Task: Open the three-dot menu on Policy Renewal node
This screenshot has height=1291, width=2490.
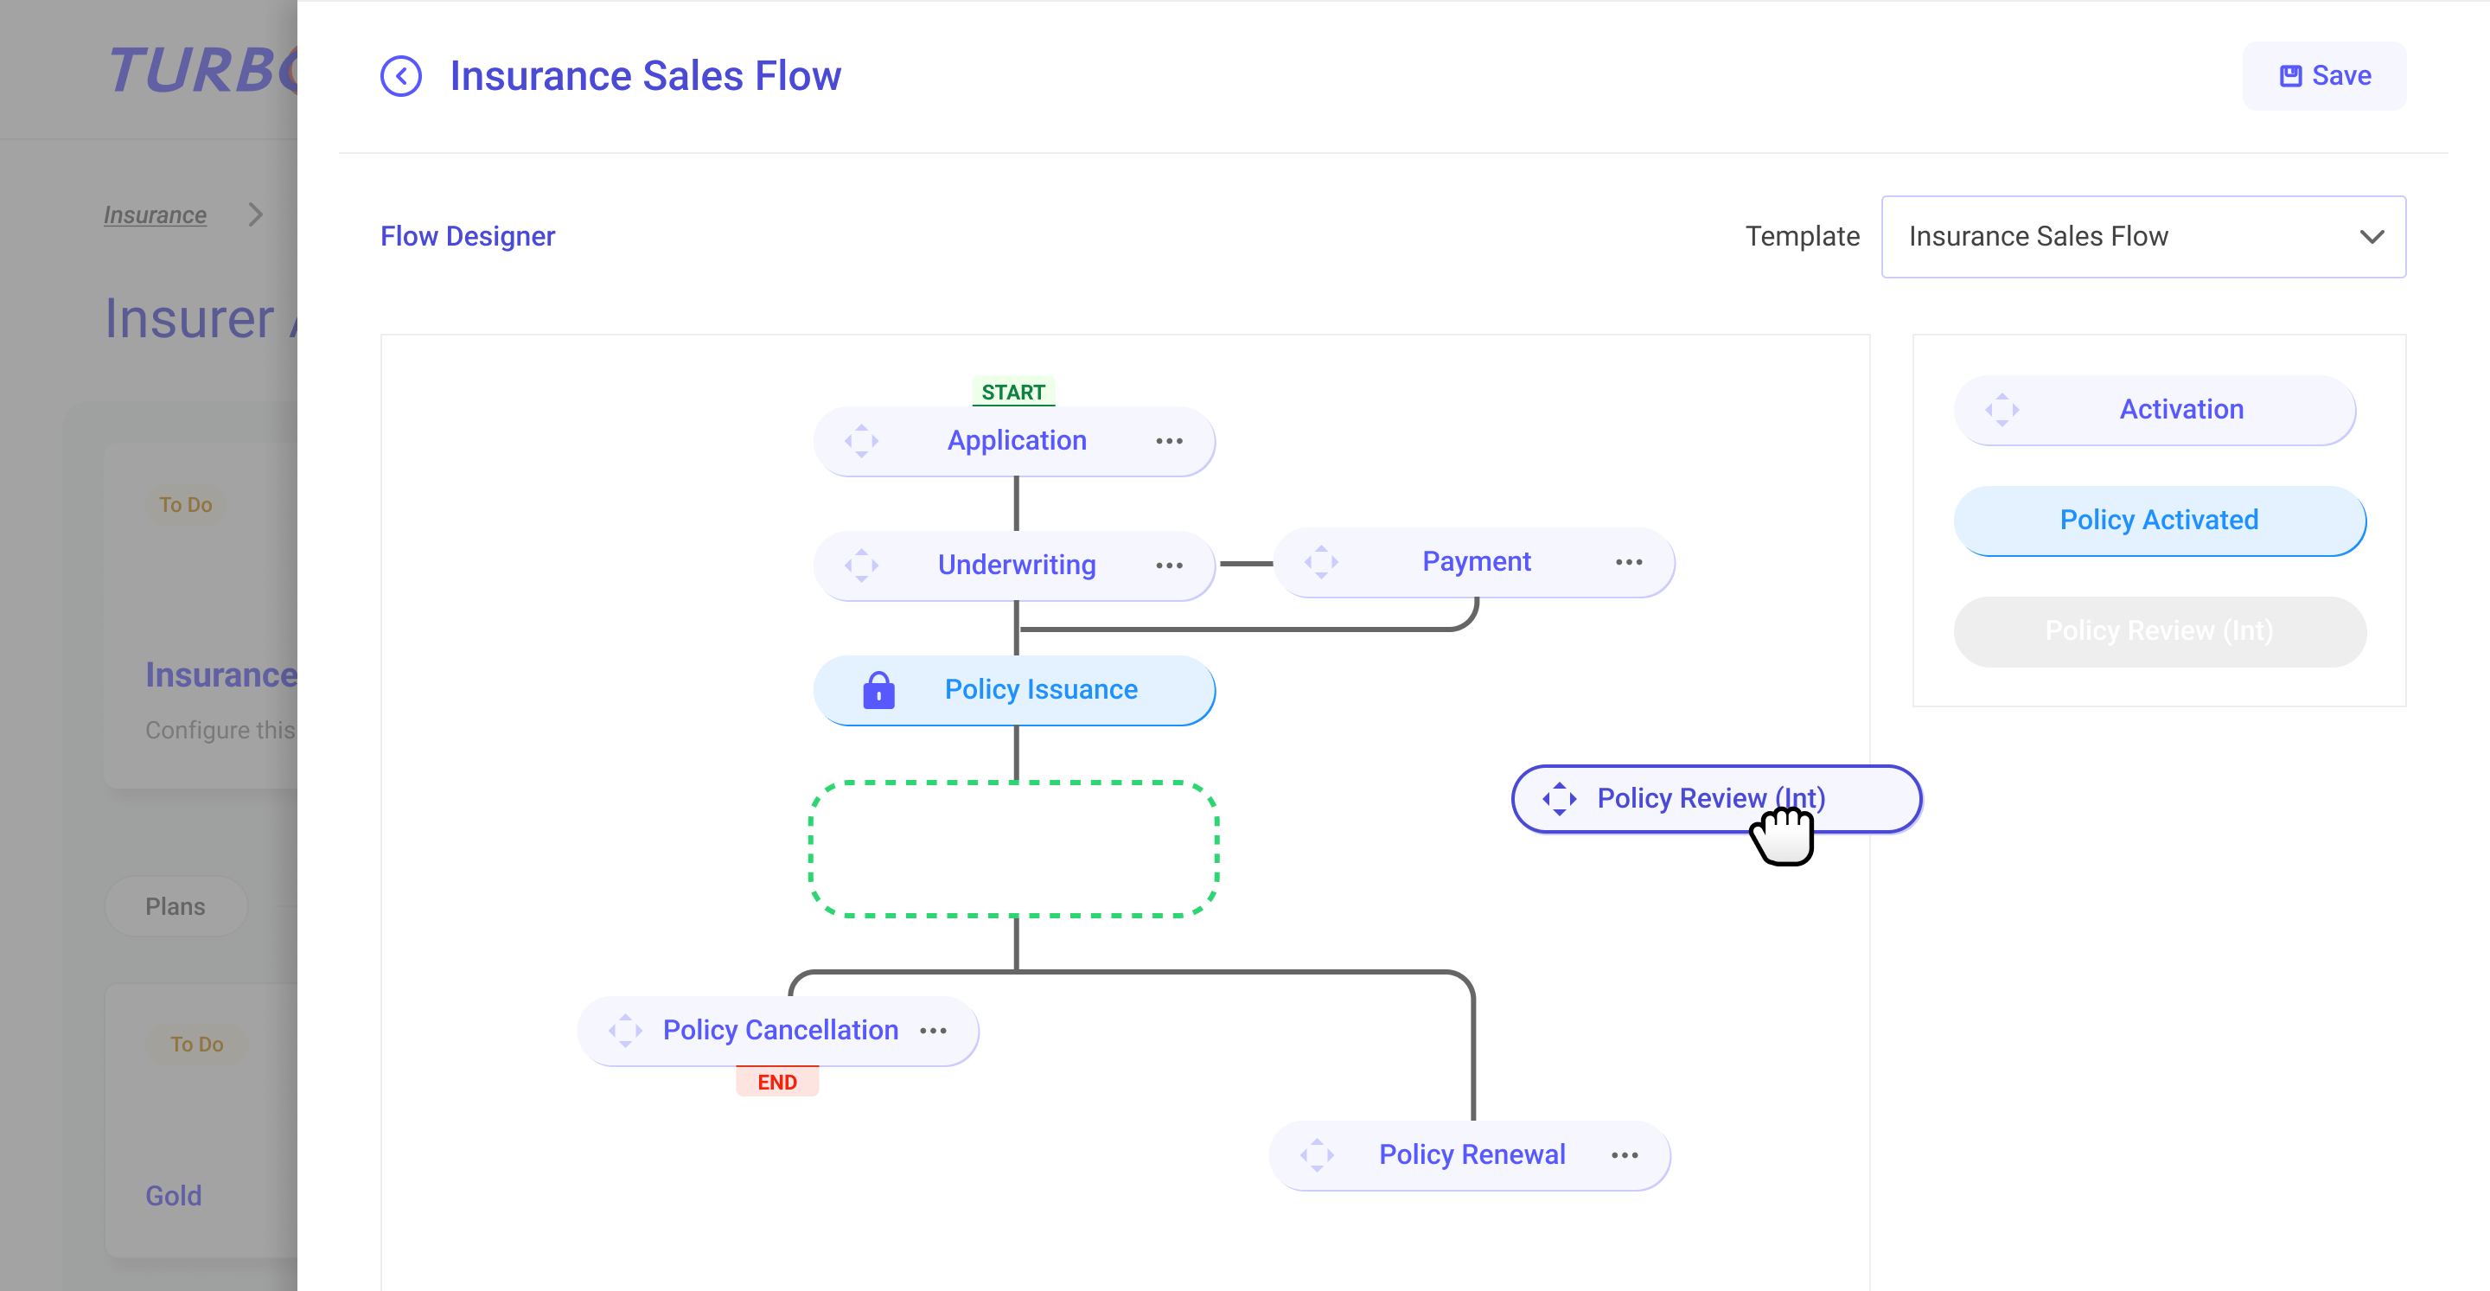Action: (1624, 1154)
